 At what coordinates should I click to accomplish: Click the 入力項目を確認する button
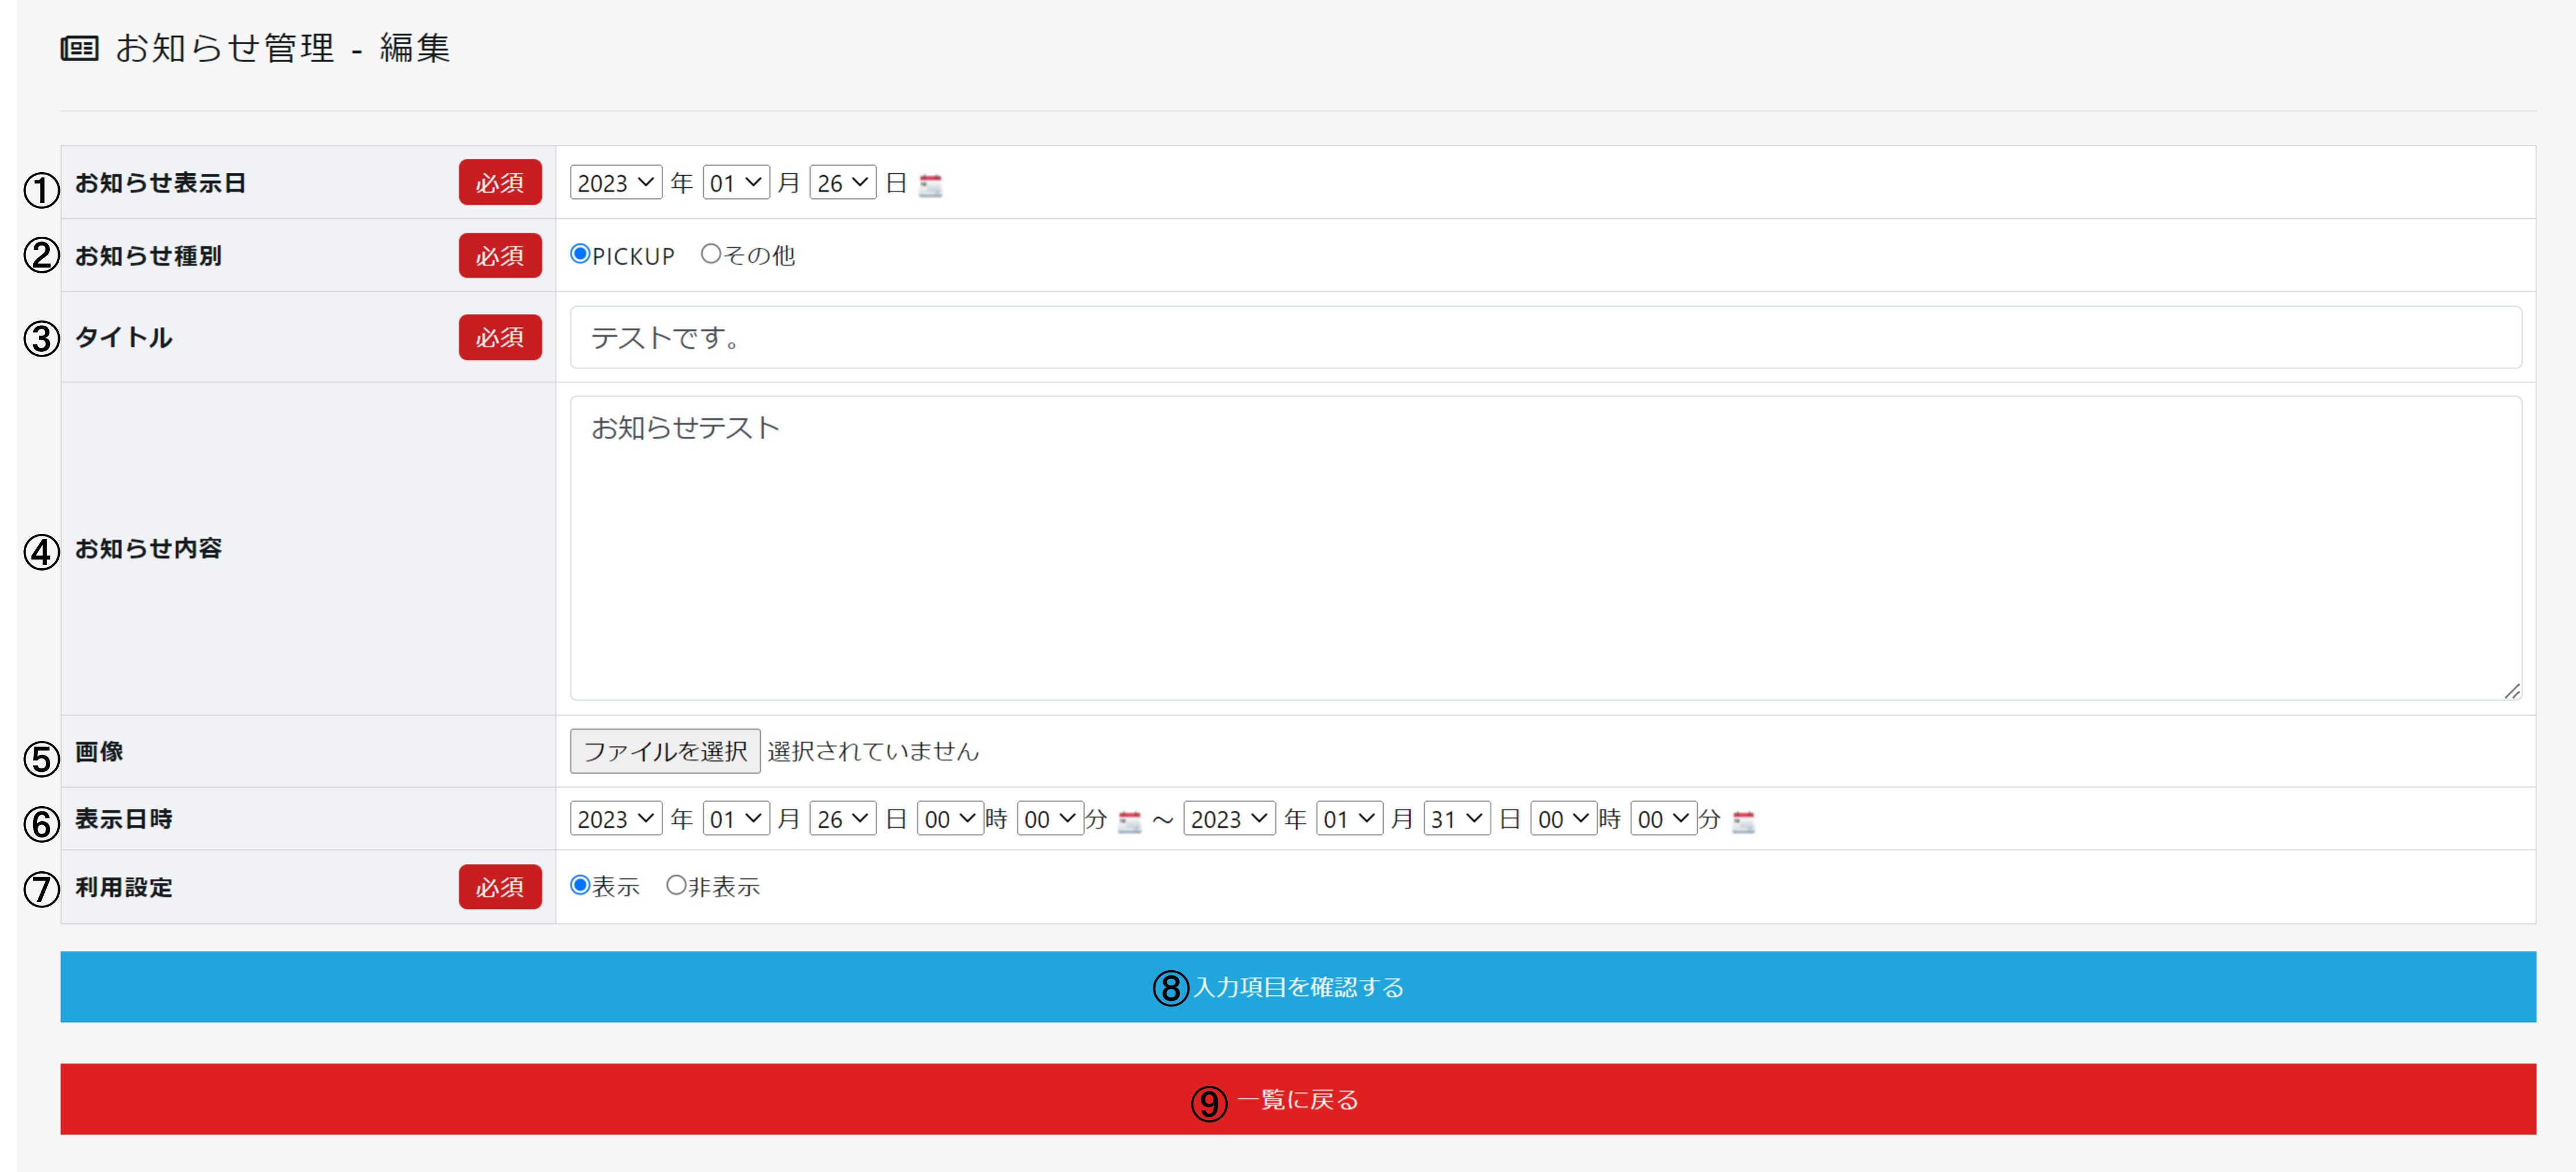click(x=1297, y=987)
